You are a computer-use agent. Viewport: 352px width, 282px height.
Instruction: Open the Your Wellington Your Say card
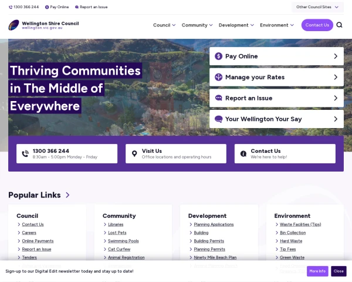[x=276, y=119]
